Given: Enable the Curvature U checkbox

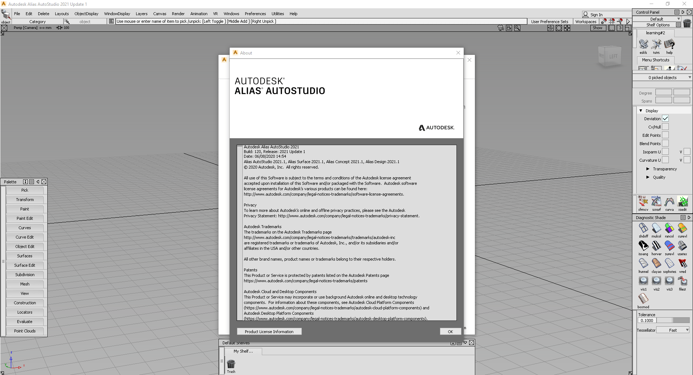Looking at the screenshot, I should click(x=665, y=160).
